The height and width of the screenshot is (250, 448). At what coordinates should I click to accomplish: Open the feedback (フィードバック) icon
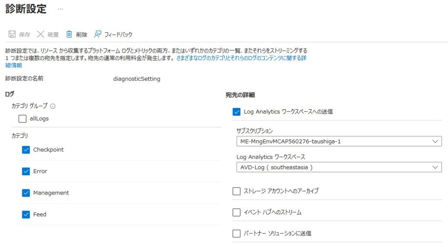coord(98,34)
